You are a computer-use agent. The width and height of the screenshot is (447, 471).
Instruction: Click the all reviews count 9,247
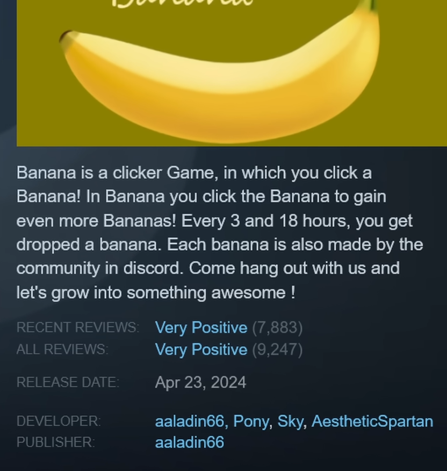click(x=277, y=350)
